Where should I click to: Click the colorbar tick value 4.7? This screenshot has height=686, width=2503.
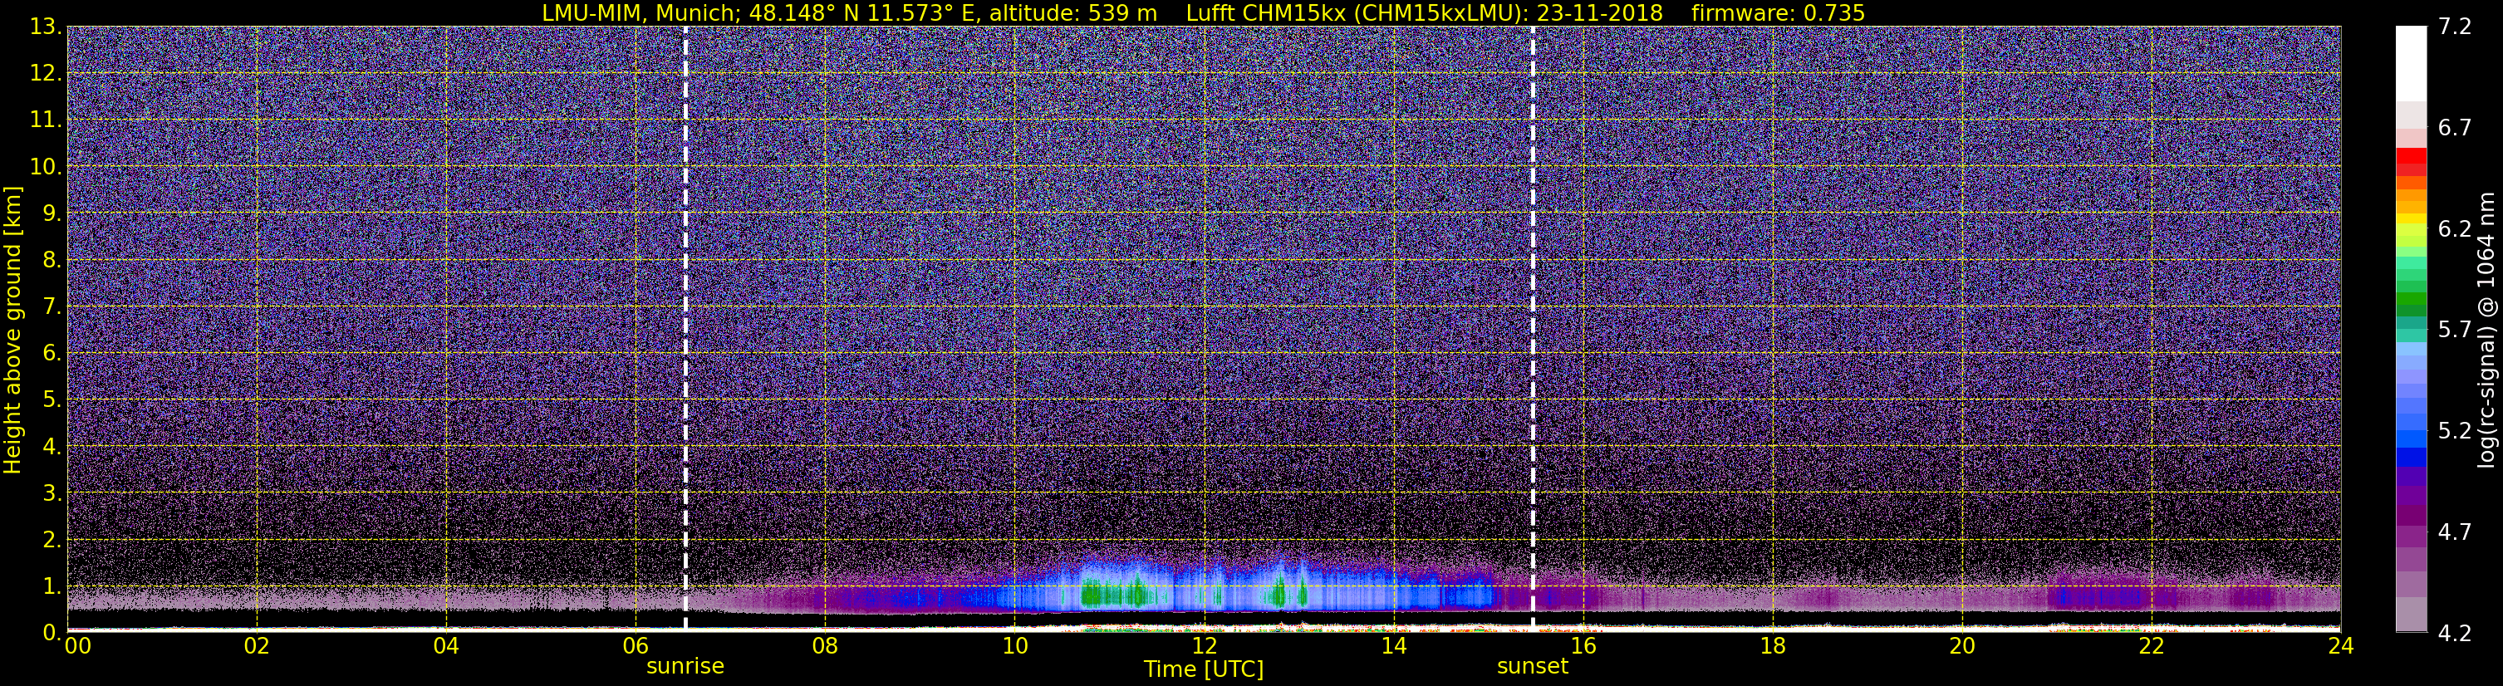click(x=2455, y=532)
